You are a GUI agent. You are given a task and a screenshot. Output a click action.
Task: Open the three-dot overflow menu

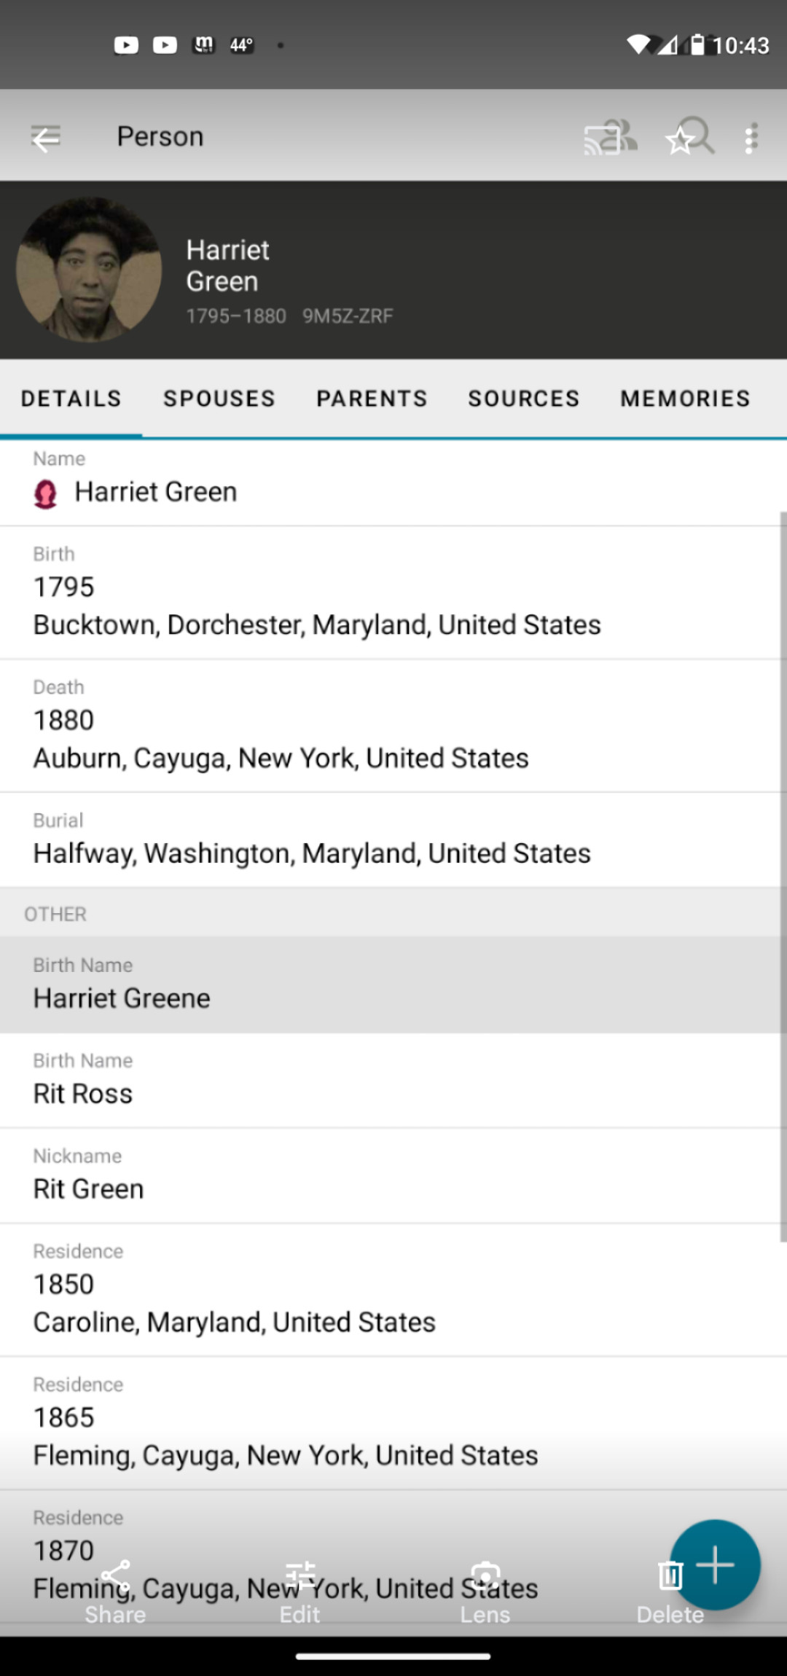(751, 137)
